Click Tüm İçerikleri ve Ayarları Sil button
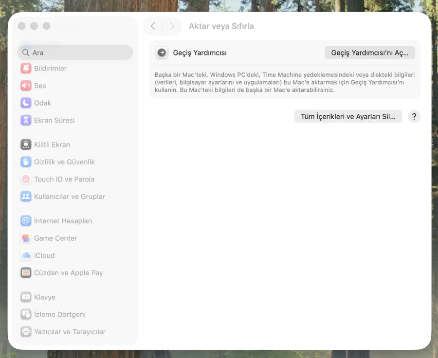This screenshot has height=358, width=438. (x=348, y=116)
